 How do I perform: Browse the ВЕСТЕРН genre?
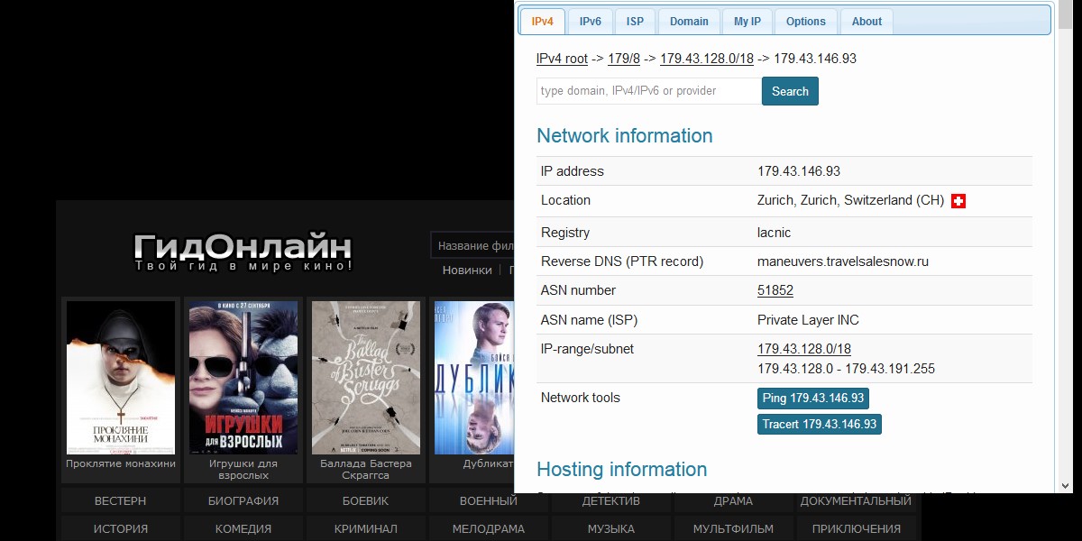point(120,501)
